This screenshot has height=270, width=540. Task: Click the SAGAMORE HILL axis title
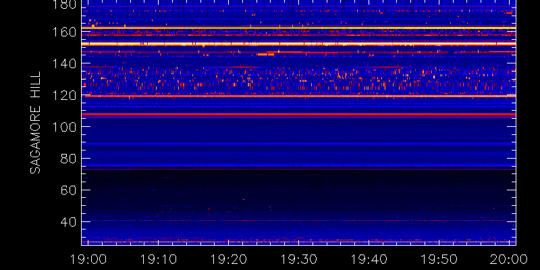35,122
